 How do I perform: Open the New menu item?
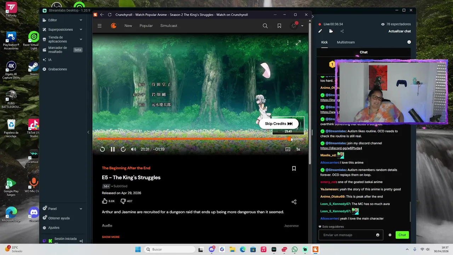[x=128, y=26]
